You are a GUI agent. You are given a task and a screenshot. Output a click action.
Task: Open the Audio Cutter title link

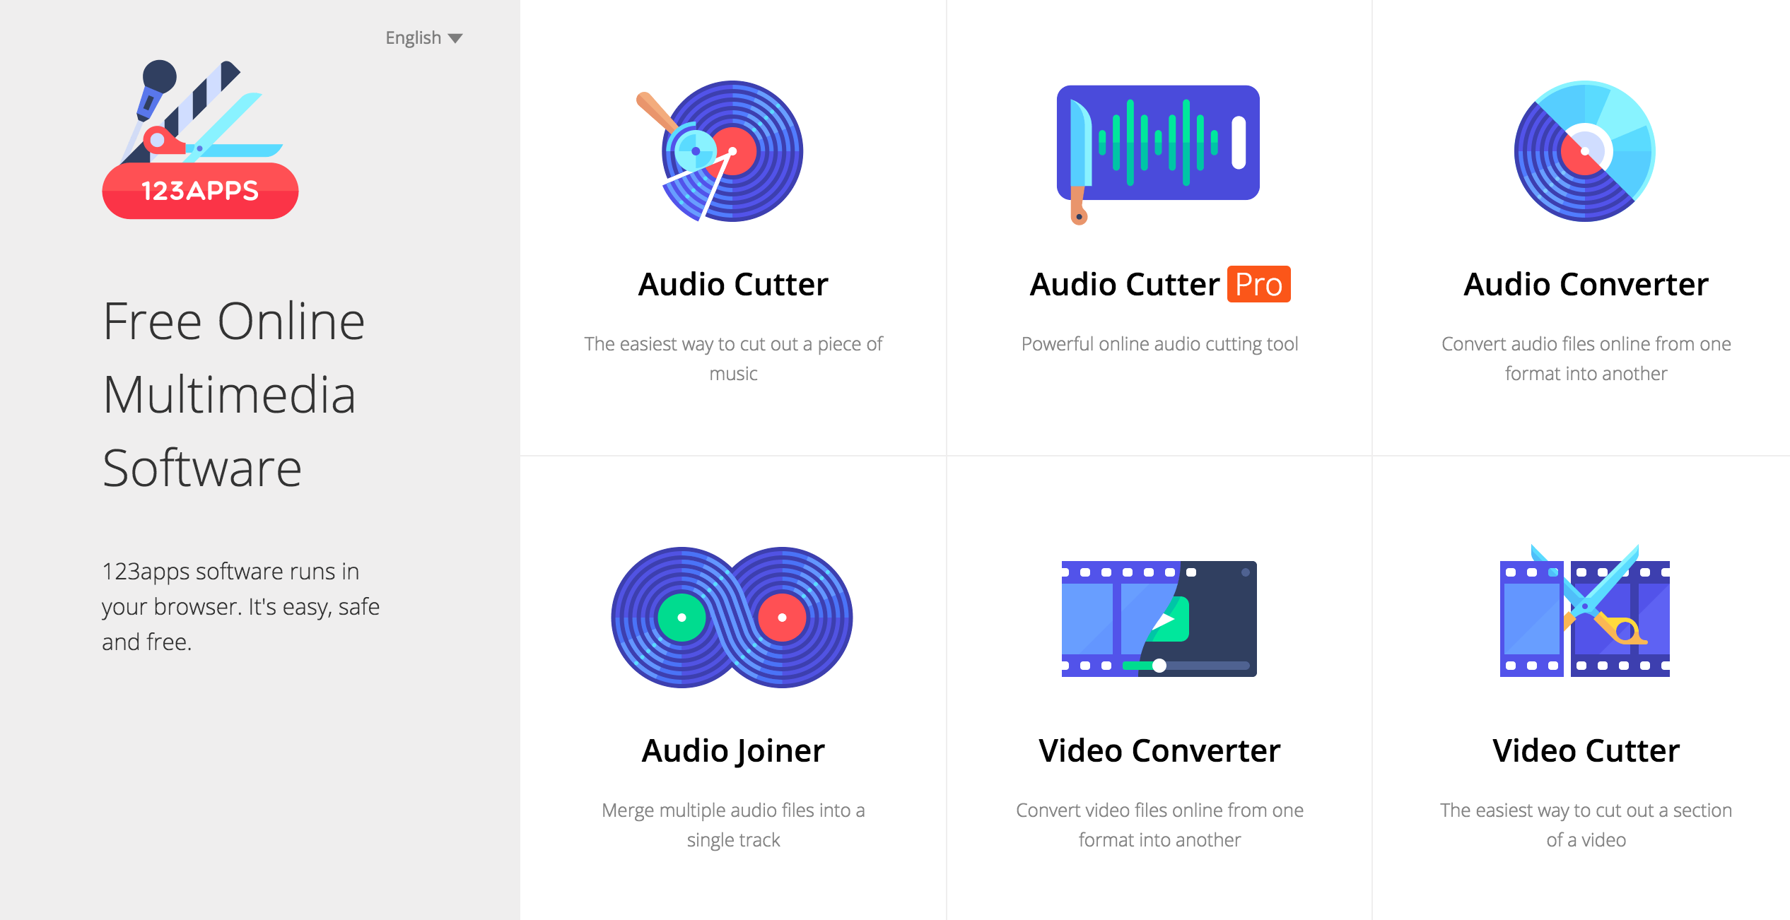click(732, 285)
